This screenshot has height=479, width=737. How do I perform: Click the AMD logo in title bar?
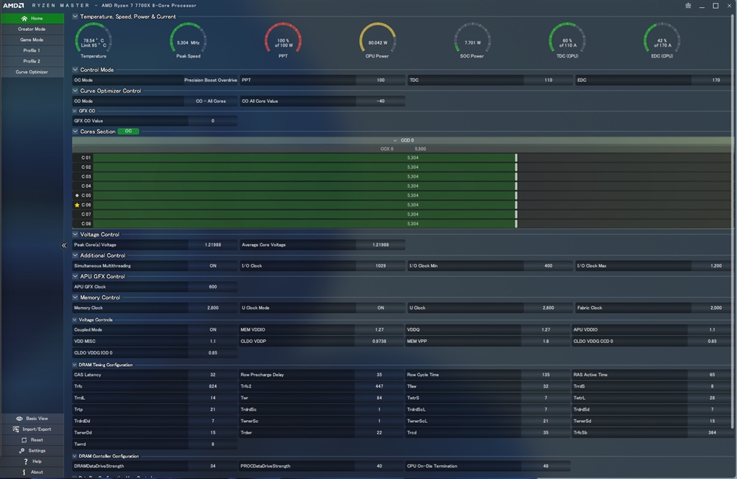coord(14,6)
